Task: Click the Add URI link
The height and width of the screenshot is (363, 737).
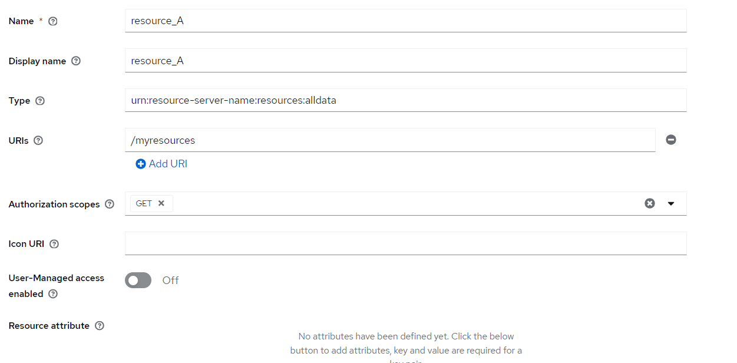Action: [x=161, y=163]
